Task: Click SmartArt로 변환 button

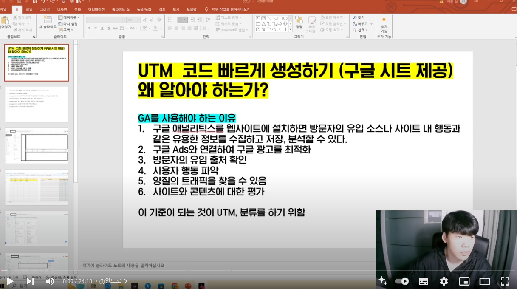Action: point(232,30)
